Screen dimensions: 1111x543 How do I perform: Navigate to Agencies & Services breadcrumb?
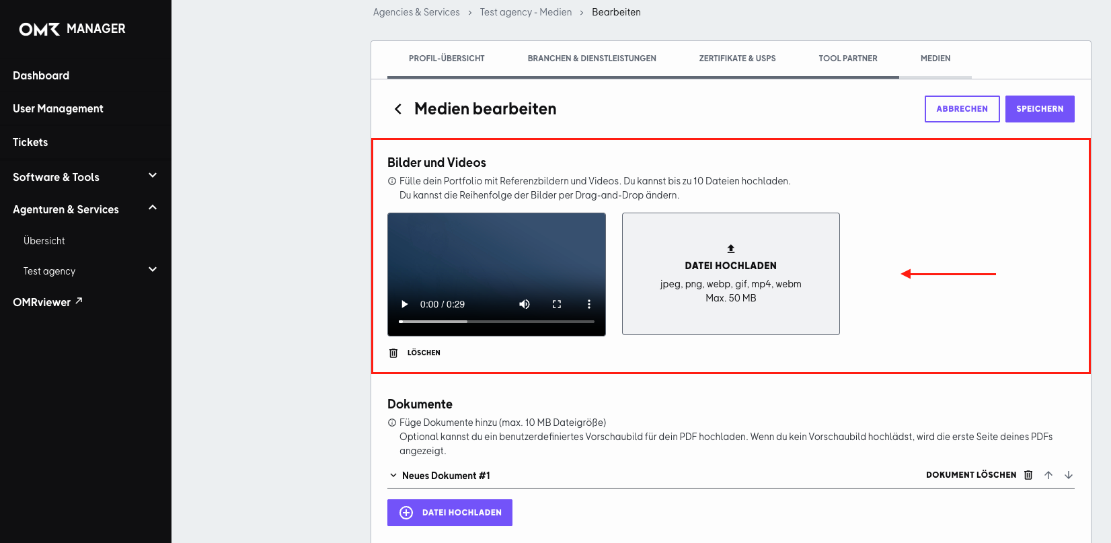point(416,12)
